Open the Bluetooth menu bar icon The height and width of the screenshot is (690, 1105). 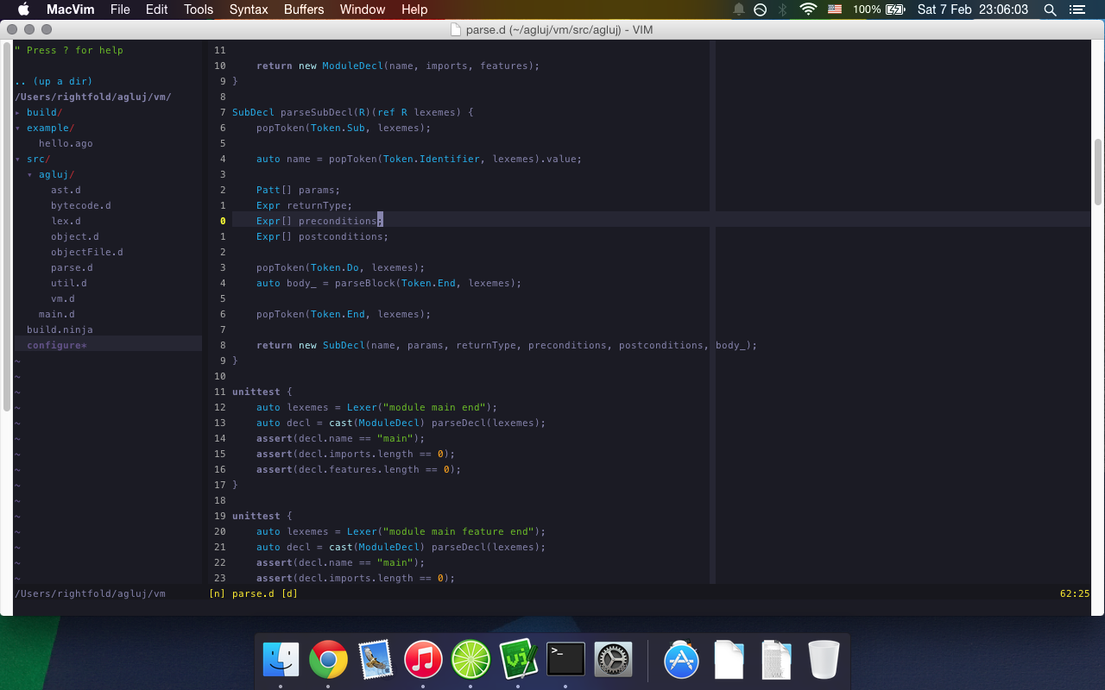tap(782, 9)
